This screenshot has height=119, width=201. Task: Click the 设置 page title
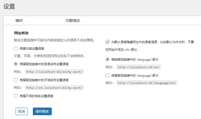9,6
